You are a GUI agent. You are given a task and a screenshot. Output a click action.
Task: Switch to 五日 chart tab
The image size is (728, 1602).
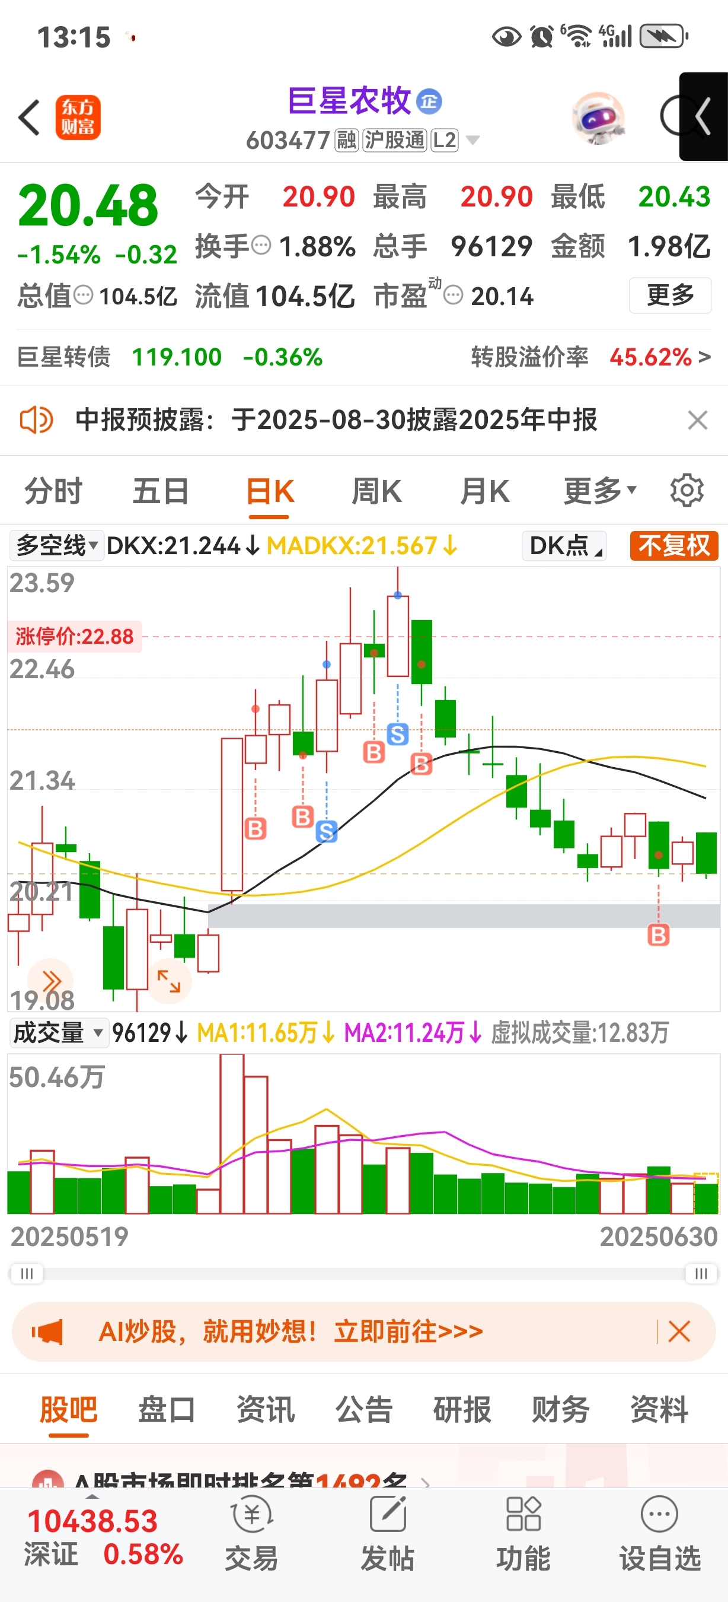[161, 491]
